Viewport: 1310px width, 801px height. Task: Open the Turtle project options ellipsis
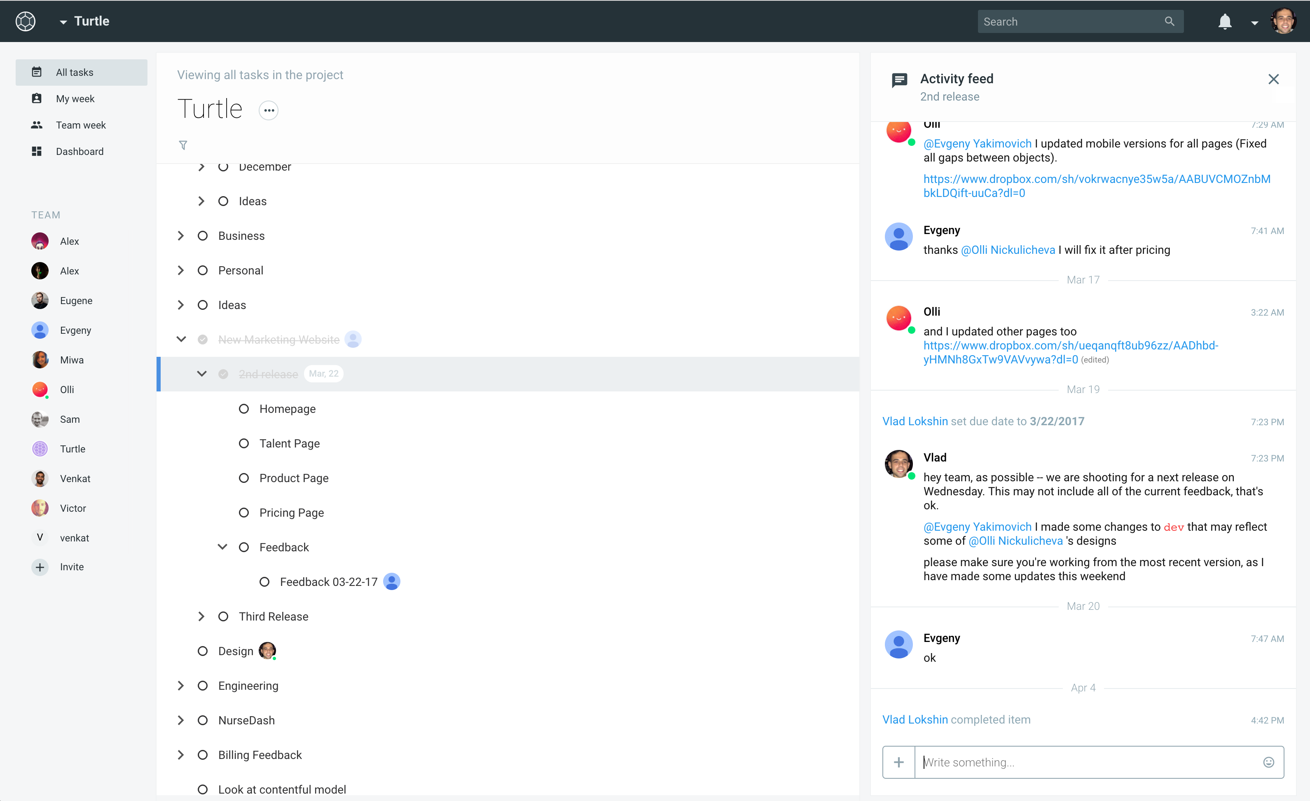[269, 110]
